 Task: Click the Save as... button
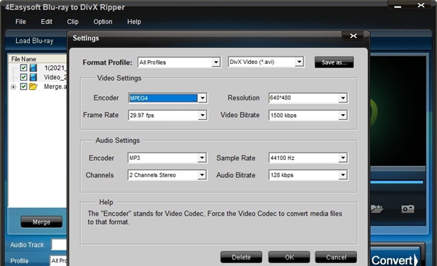pos(334,63)
